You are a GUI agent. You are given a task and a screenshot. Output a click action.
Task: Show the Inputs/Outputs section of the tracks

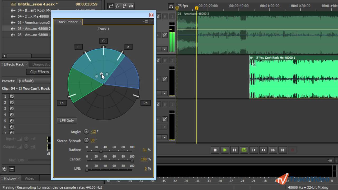point(111,6)
